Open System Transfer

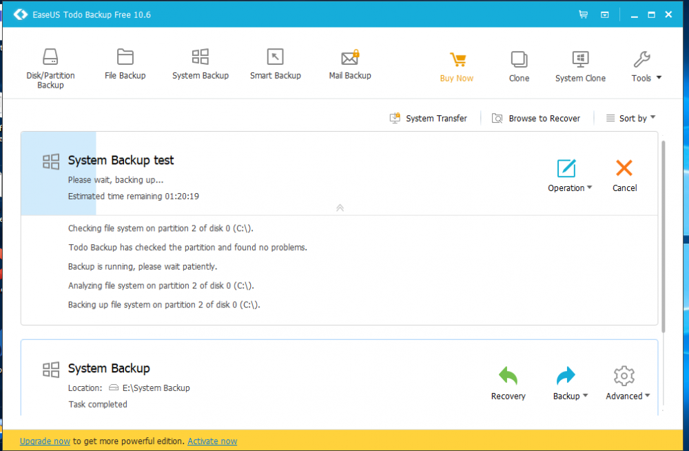pos(429,118)
